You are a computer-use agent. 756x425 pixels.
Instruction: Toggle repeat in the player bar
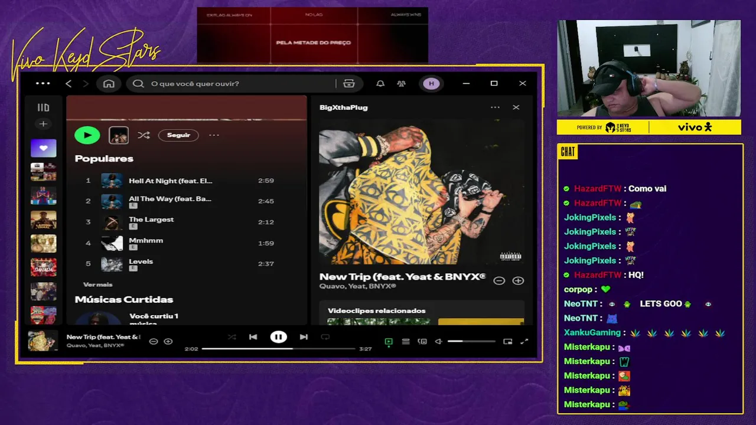pos(325,337)
